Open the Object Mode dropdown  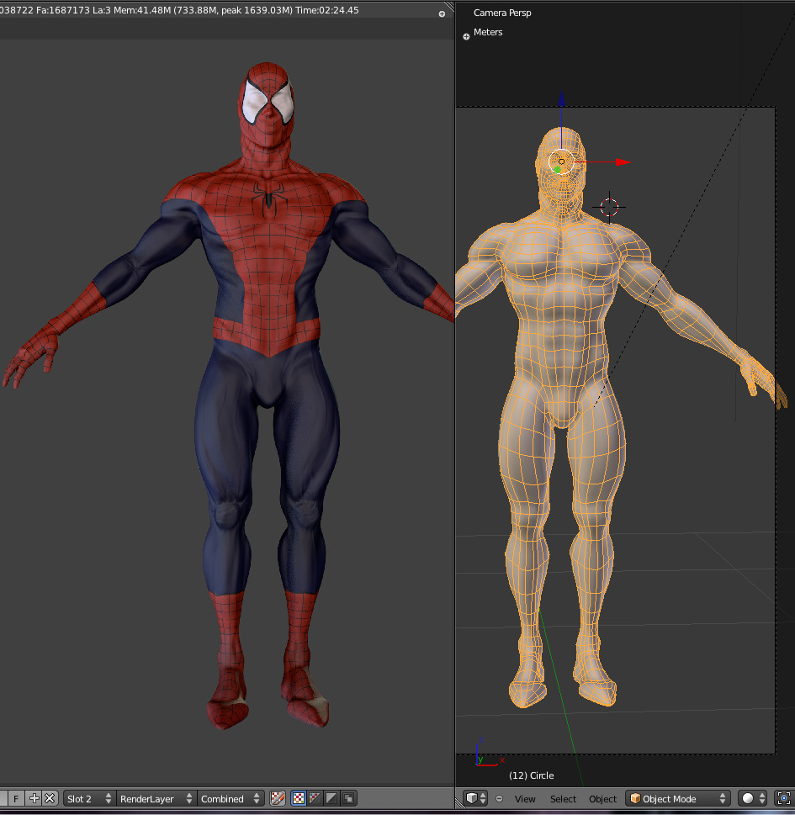pyautogui.click(x=677, y=798)
